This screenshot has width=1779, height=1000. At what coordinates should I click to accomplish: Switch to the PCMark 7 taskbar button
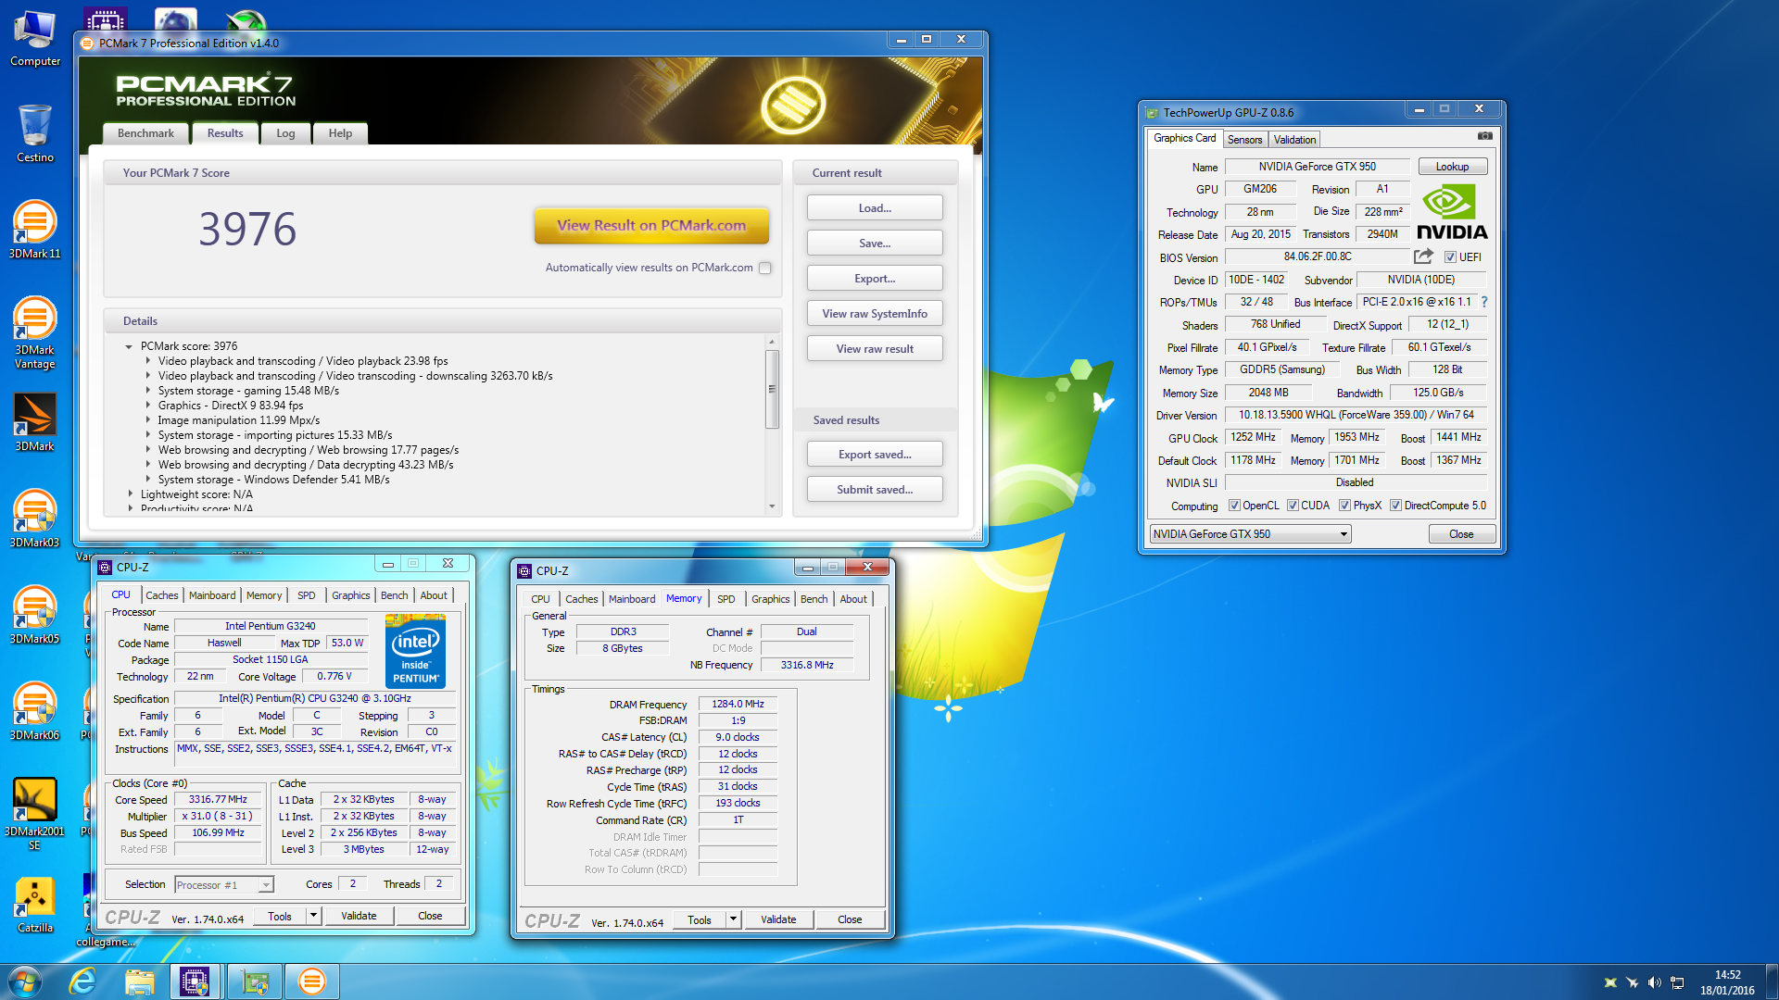(312, 981)
